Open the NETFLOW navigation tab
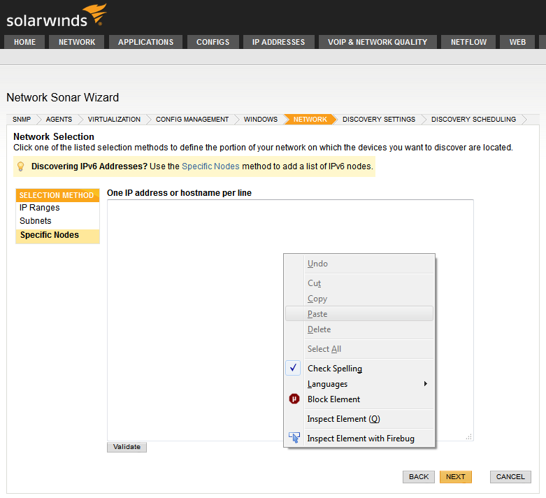 [x=468, y=42]
